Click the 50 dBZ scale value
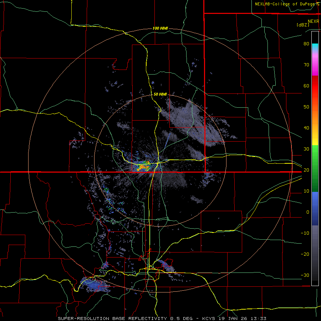 [x=306, y=107]
